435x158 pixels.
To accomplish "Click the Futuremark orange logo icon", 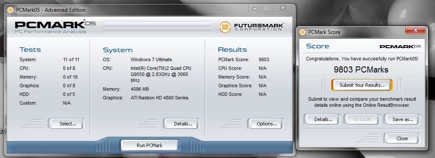I will point(225,27).
